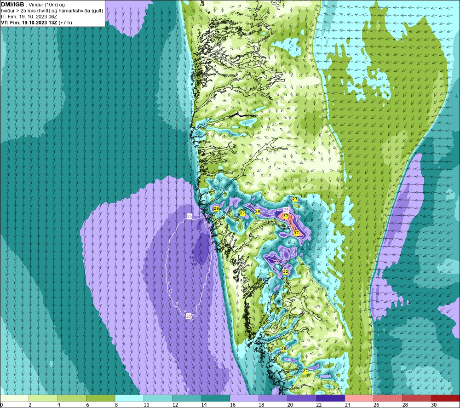Choose the olive green 6–8 legend swatch
This screenshot has height=408, width=460.
pos(101,398)
